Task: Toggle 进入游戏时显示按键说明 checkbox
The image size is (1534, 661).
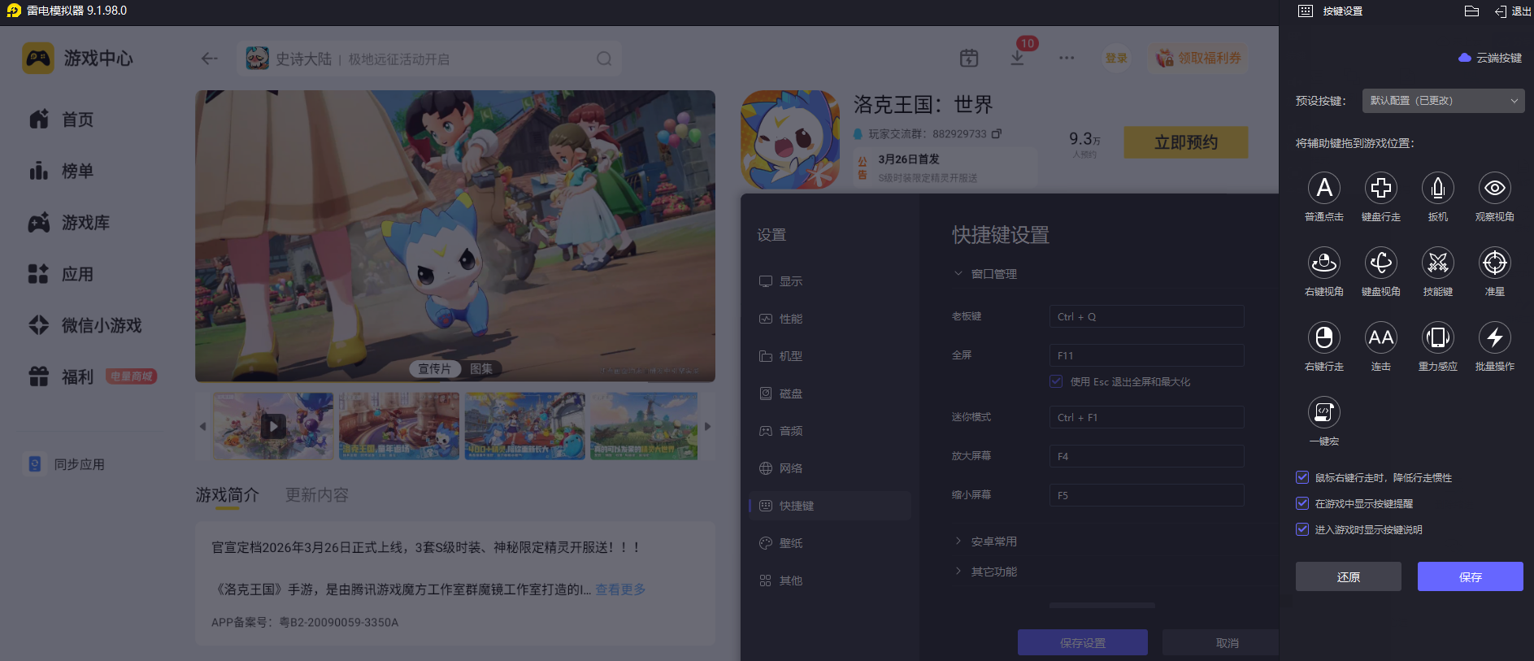Action: (x=1302, y=529)
